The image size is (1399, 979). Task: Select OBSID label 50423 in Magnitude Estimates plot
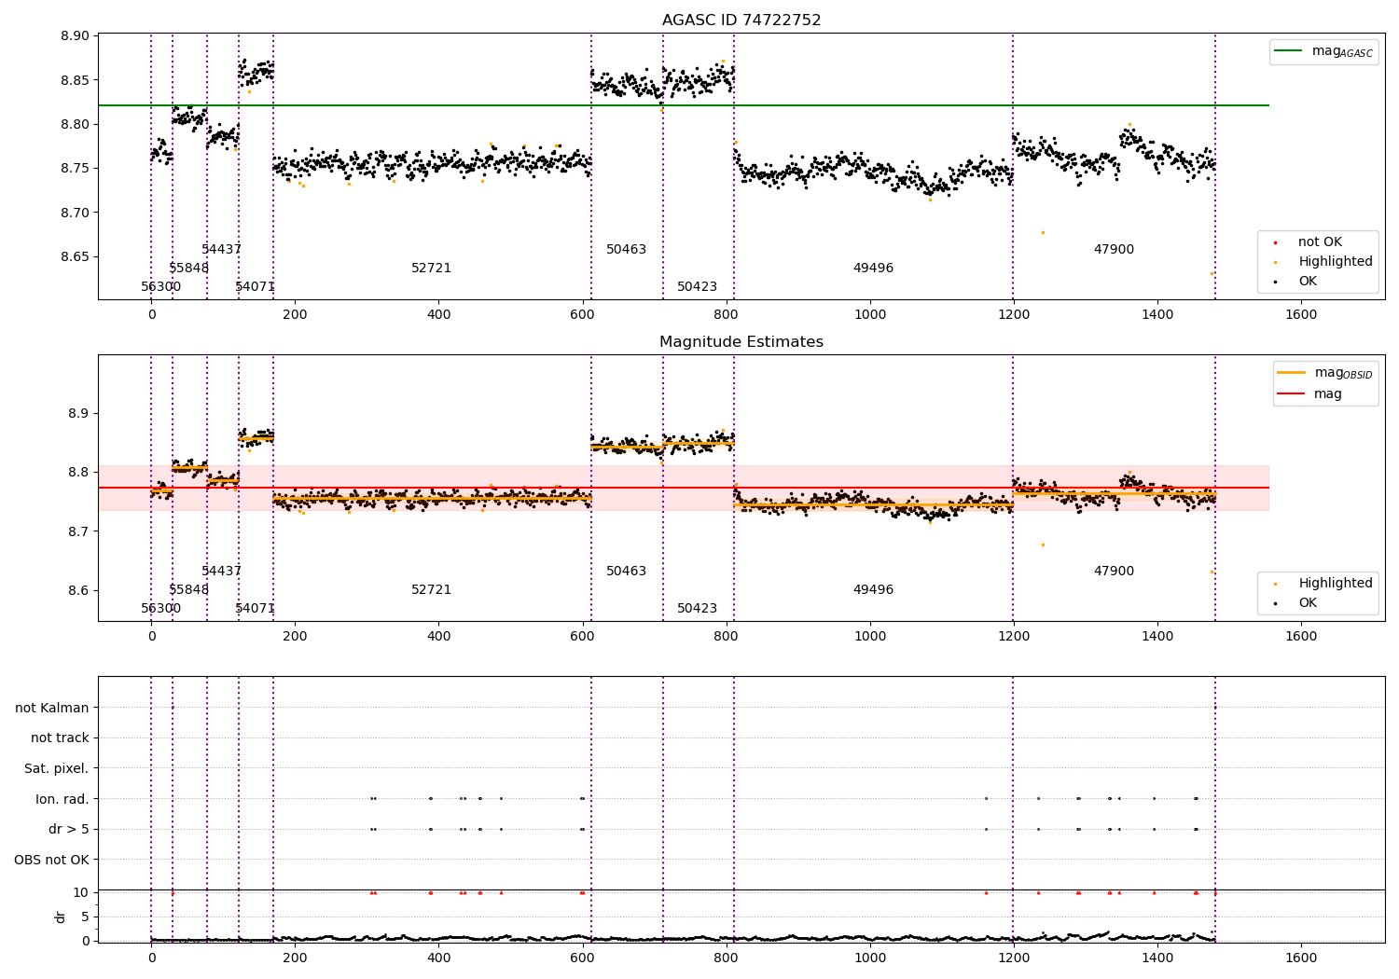click(x=697, y=609)
